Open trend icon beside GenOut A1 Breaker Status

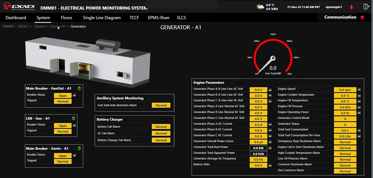(74, 95)
